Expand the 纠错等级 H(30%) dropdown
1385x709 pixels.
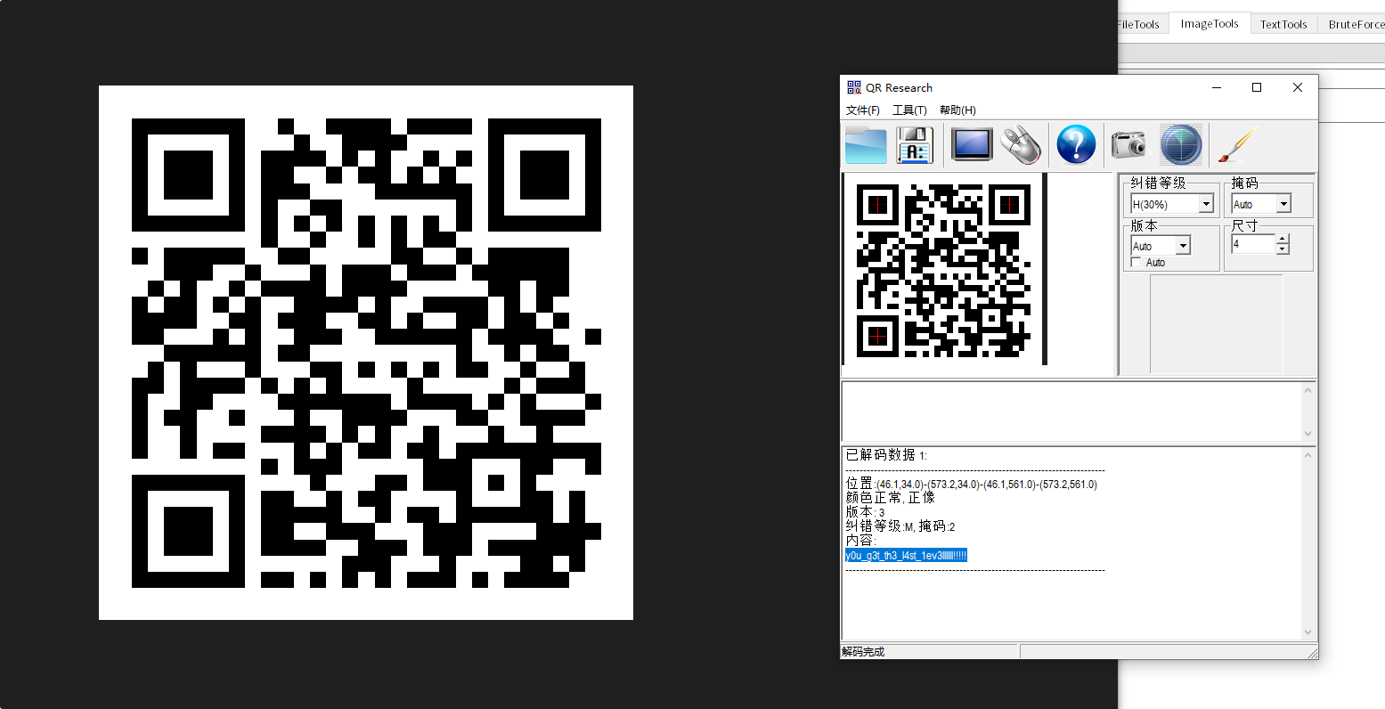pos(1206,204)
